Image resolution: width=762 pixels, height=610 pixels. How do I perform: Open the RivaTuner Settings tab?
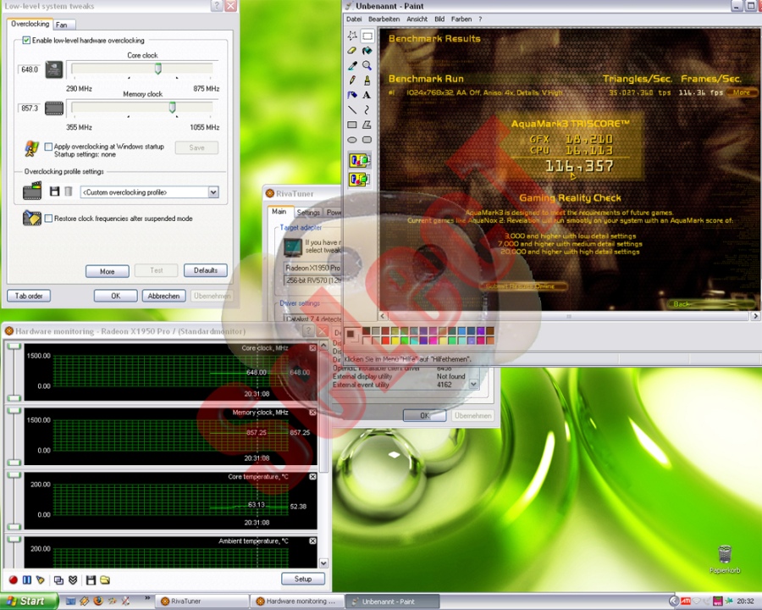coord(308,213)
